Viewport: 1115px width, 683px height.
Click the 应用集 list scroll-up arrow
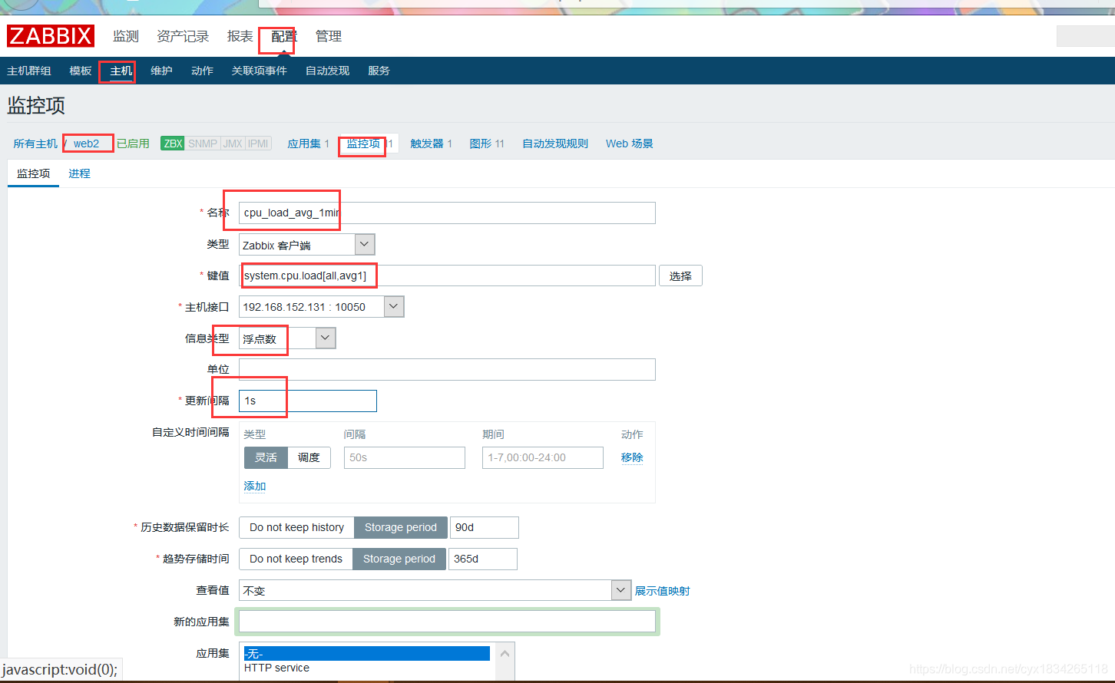505,654
